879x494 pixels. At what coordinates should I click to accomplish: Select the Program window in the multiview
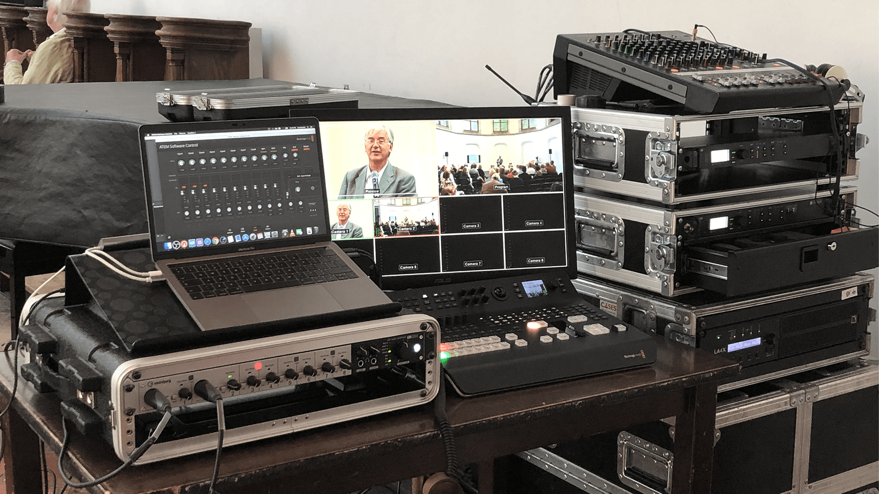click(499, 157)
